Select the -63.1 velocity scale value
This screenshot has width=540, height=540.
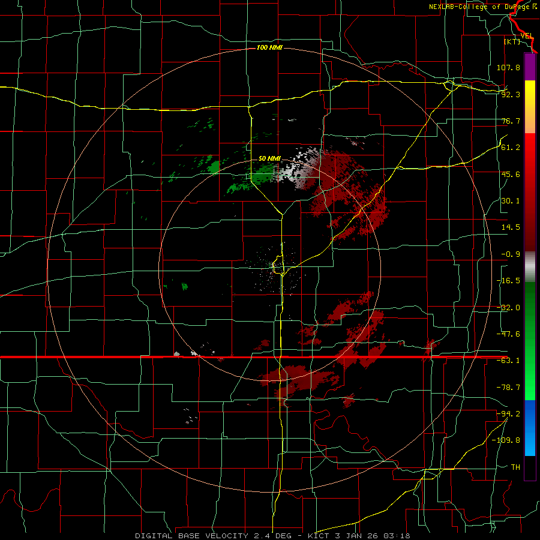click(508, 361)
